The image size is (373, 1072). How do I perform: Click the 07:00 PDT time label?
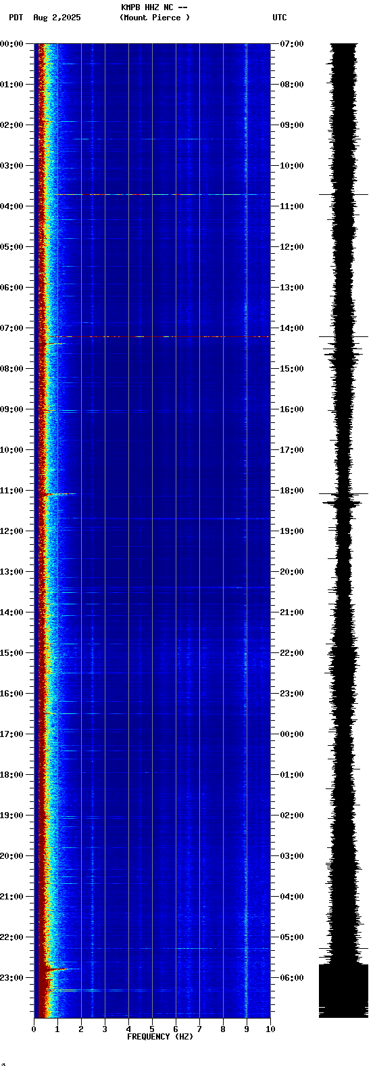pos(12,328)
